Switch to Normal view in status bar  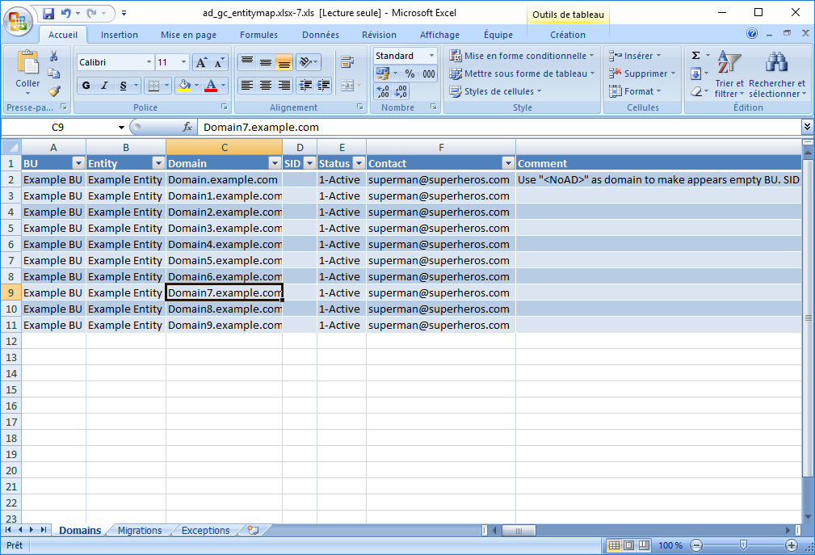coord(614,545)
